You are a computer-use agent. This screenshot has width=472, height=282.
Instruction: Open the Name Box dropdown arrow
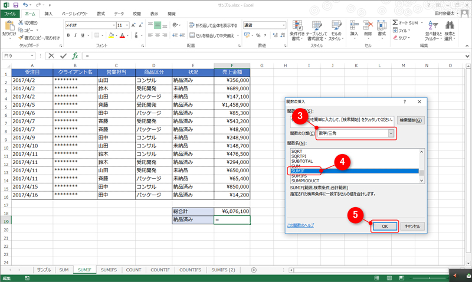pyautogui.click(x=32, y=56)
